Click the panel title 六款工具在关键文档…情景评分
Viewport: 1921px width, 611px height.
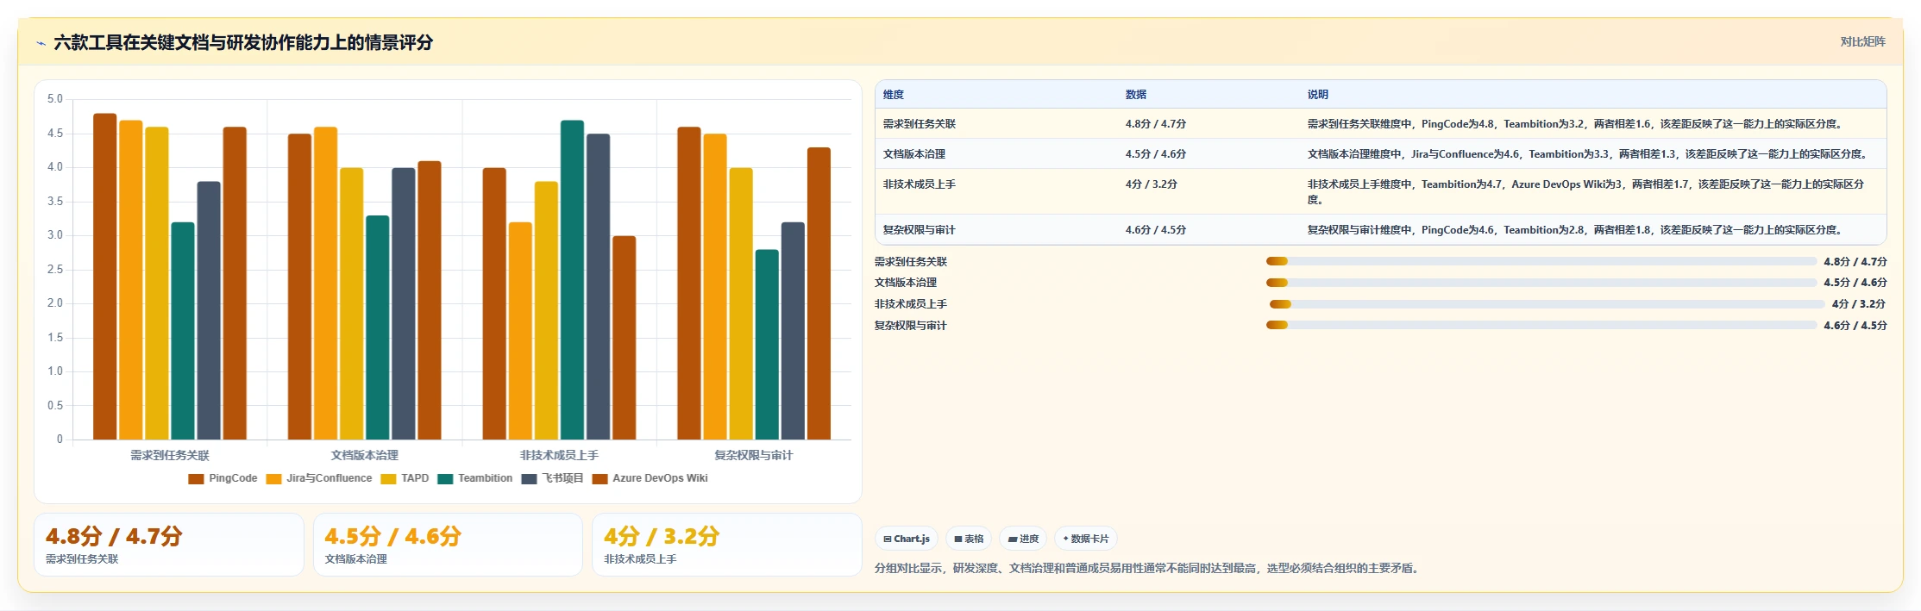click(x=243, y=43)
